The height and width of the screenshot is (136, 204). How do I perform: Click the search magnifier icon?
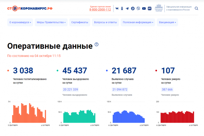click(x=196, y=8)
